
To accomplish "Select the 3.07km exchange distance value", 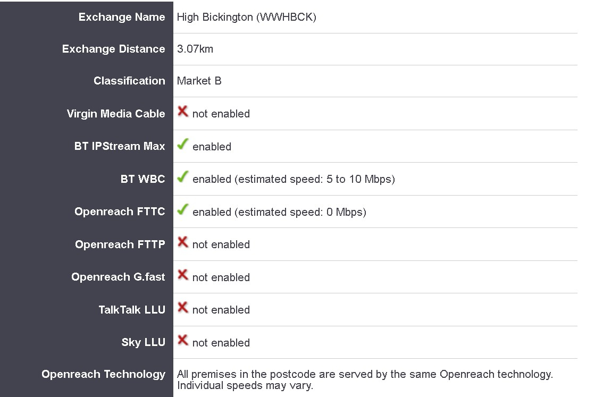I will tap(195, 49).
